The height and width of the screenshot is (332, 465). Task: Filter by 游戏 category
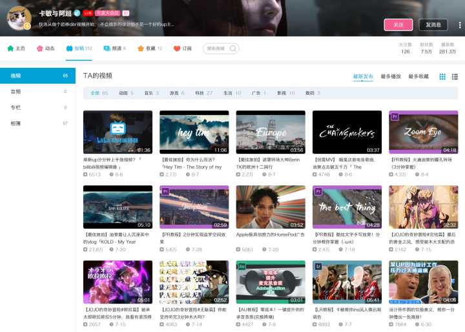pos(177,93)
